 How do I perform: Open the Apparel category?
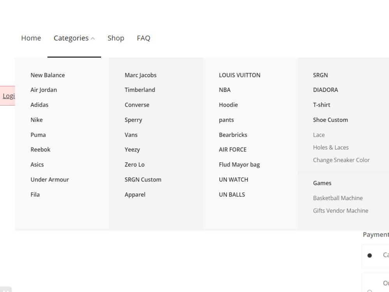(135, 195)
